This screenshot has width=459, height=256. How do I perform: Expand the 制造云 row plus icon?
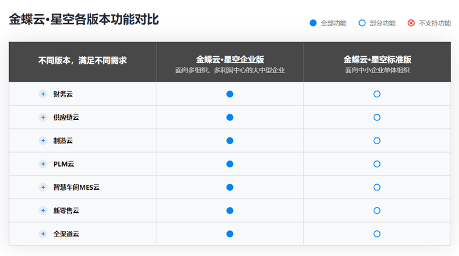(43, 141)
